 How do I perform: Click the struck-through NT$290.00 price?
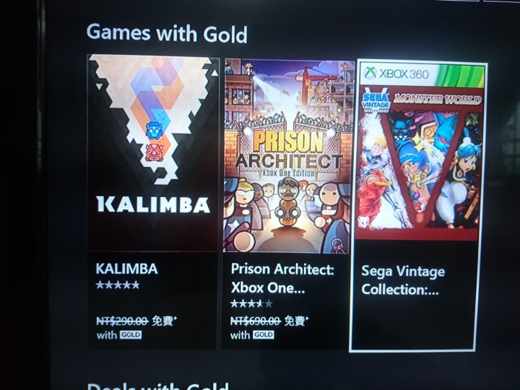pyautogui.click(x=122, y=321)
